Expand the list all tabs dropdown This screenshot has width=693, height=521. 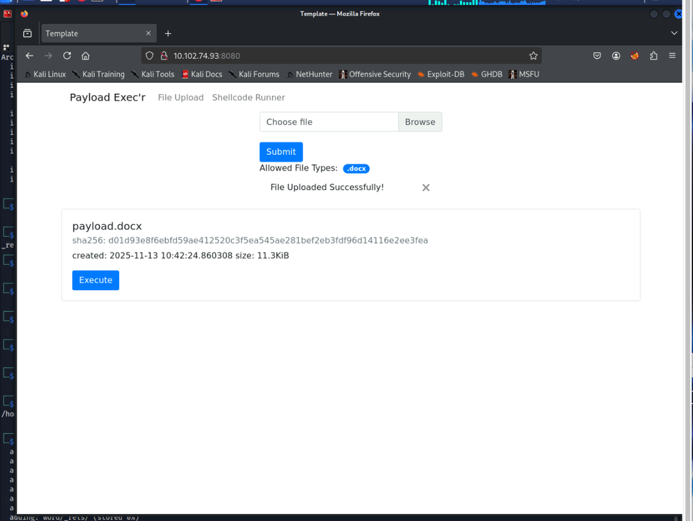674,33
